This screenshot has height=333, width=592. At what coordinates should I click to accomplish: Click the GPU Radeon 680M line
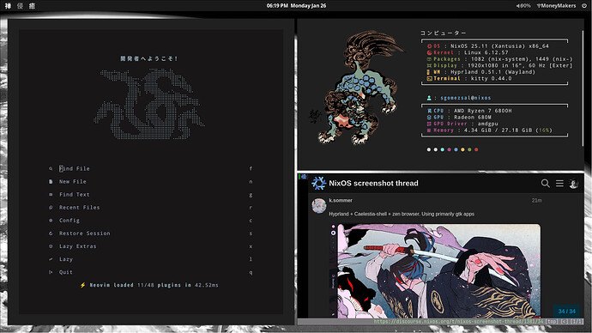pos(459,117)
